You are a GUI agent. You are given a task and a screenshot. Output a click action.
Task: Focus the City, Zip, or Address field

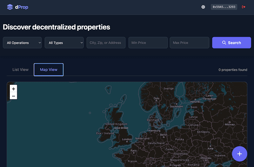[106, 43]
